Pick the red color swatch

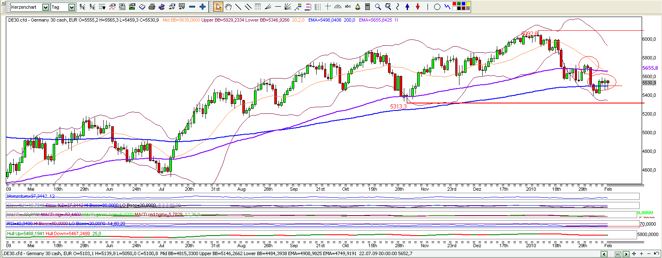(x=454, y=4)
